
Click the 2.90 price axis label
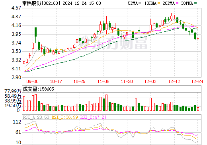pos(16,77)
